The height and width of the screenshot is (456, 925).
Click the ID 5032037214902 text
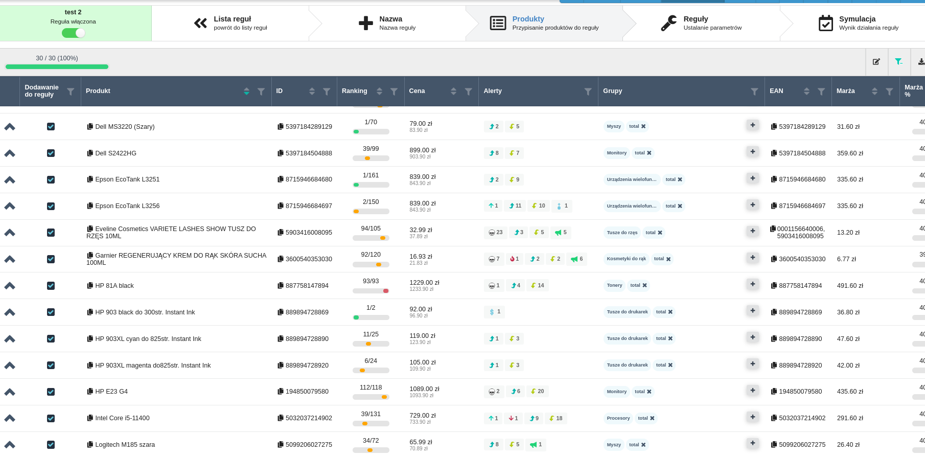[x=309, y=418]
